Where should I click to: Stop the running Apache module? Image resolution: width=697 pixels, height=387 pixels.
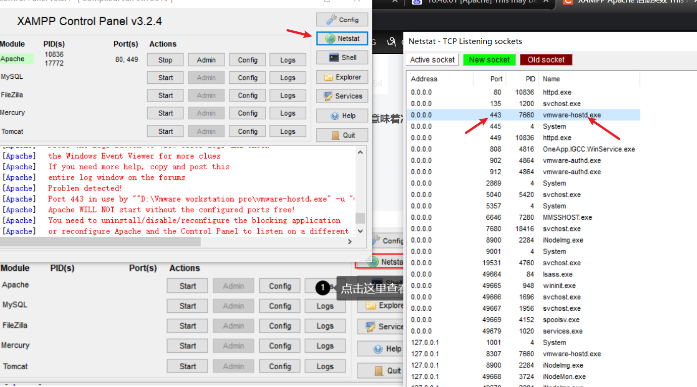(165, 60)
